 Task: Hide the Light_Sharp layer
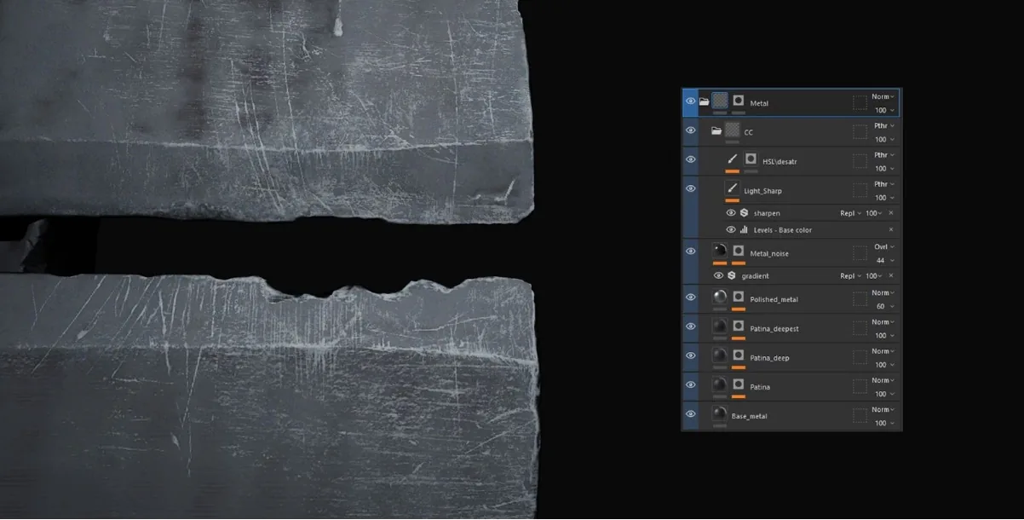click(690, 188)
